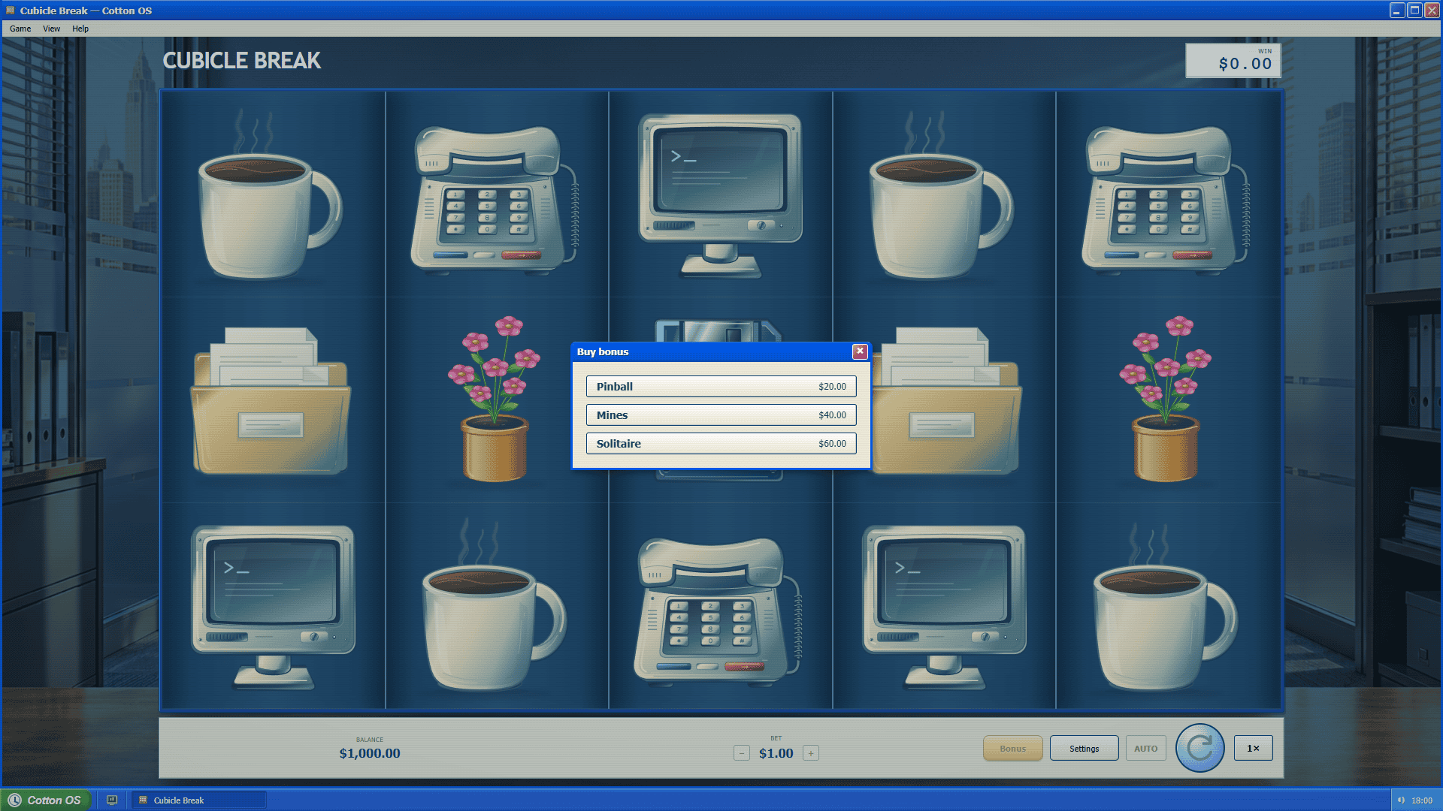This screenshot has width=1443, height=811.
Task: Open the View menu
Action: [x=51, y=29]
